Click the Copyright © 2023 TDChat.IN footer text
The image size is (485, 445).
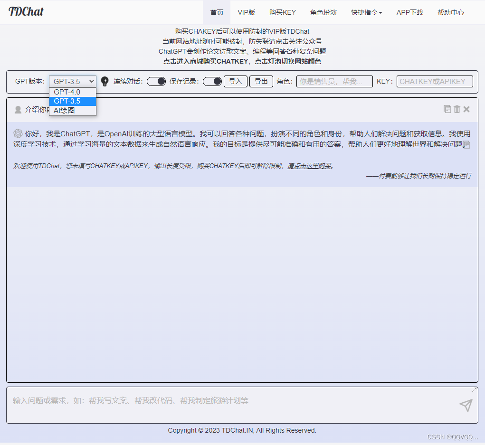pyautogui.click(x=242, y=430)
